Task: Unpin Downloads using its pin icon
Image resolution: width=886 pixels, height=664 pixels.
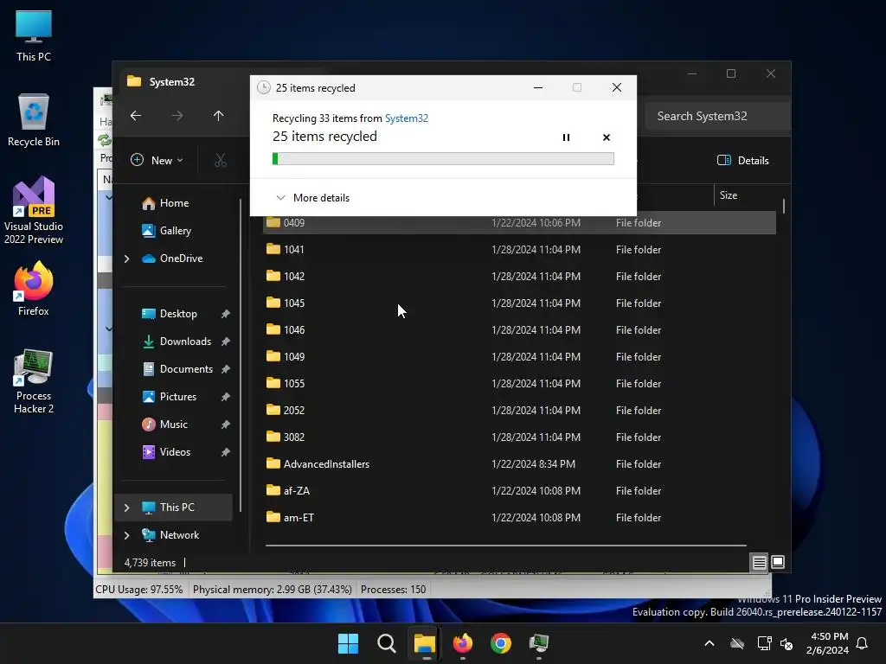Action: pyautogui.click(x=226, y=342)
